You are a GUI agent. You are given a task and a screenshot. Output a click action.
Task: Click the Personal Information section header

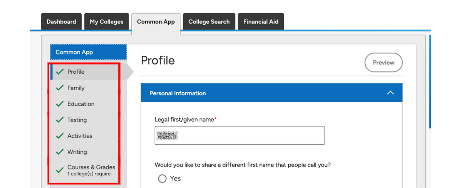click(272, 93)
